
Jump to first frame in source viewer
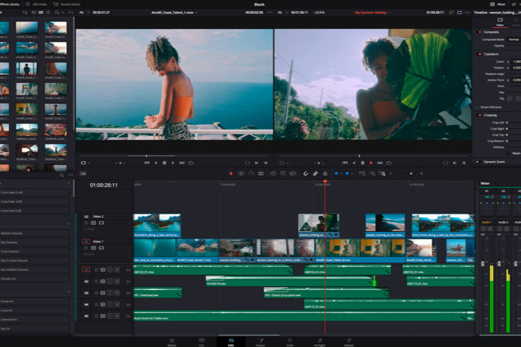[x=147, y=162]
